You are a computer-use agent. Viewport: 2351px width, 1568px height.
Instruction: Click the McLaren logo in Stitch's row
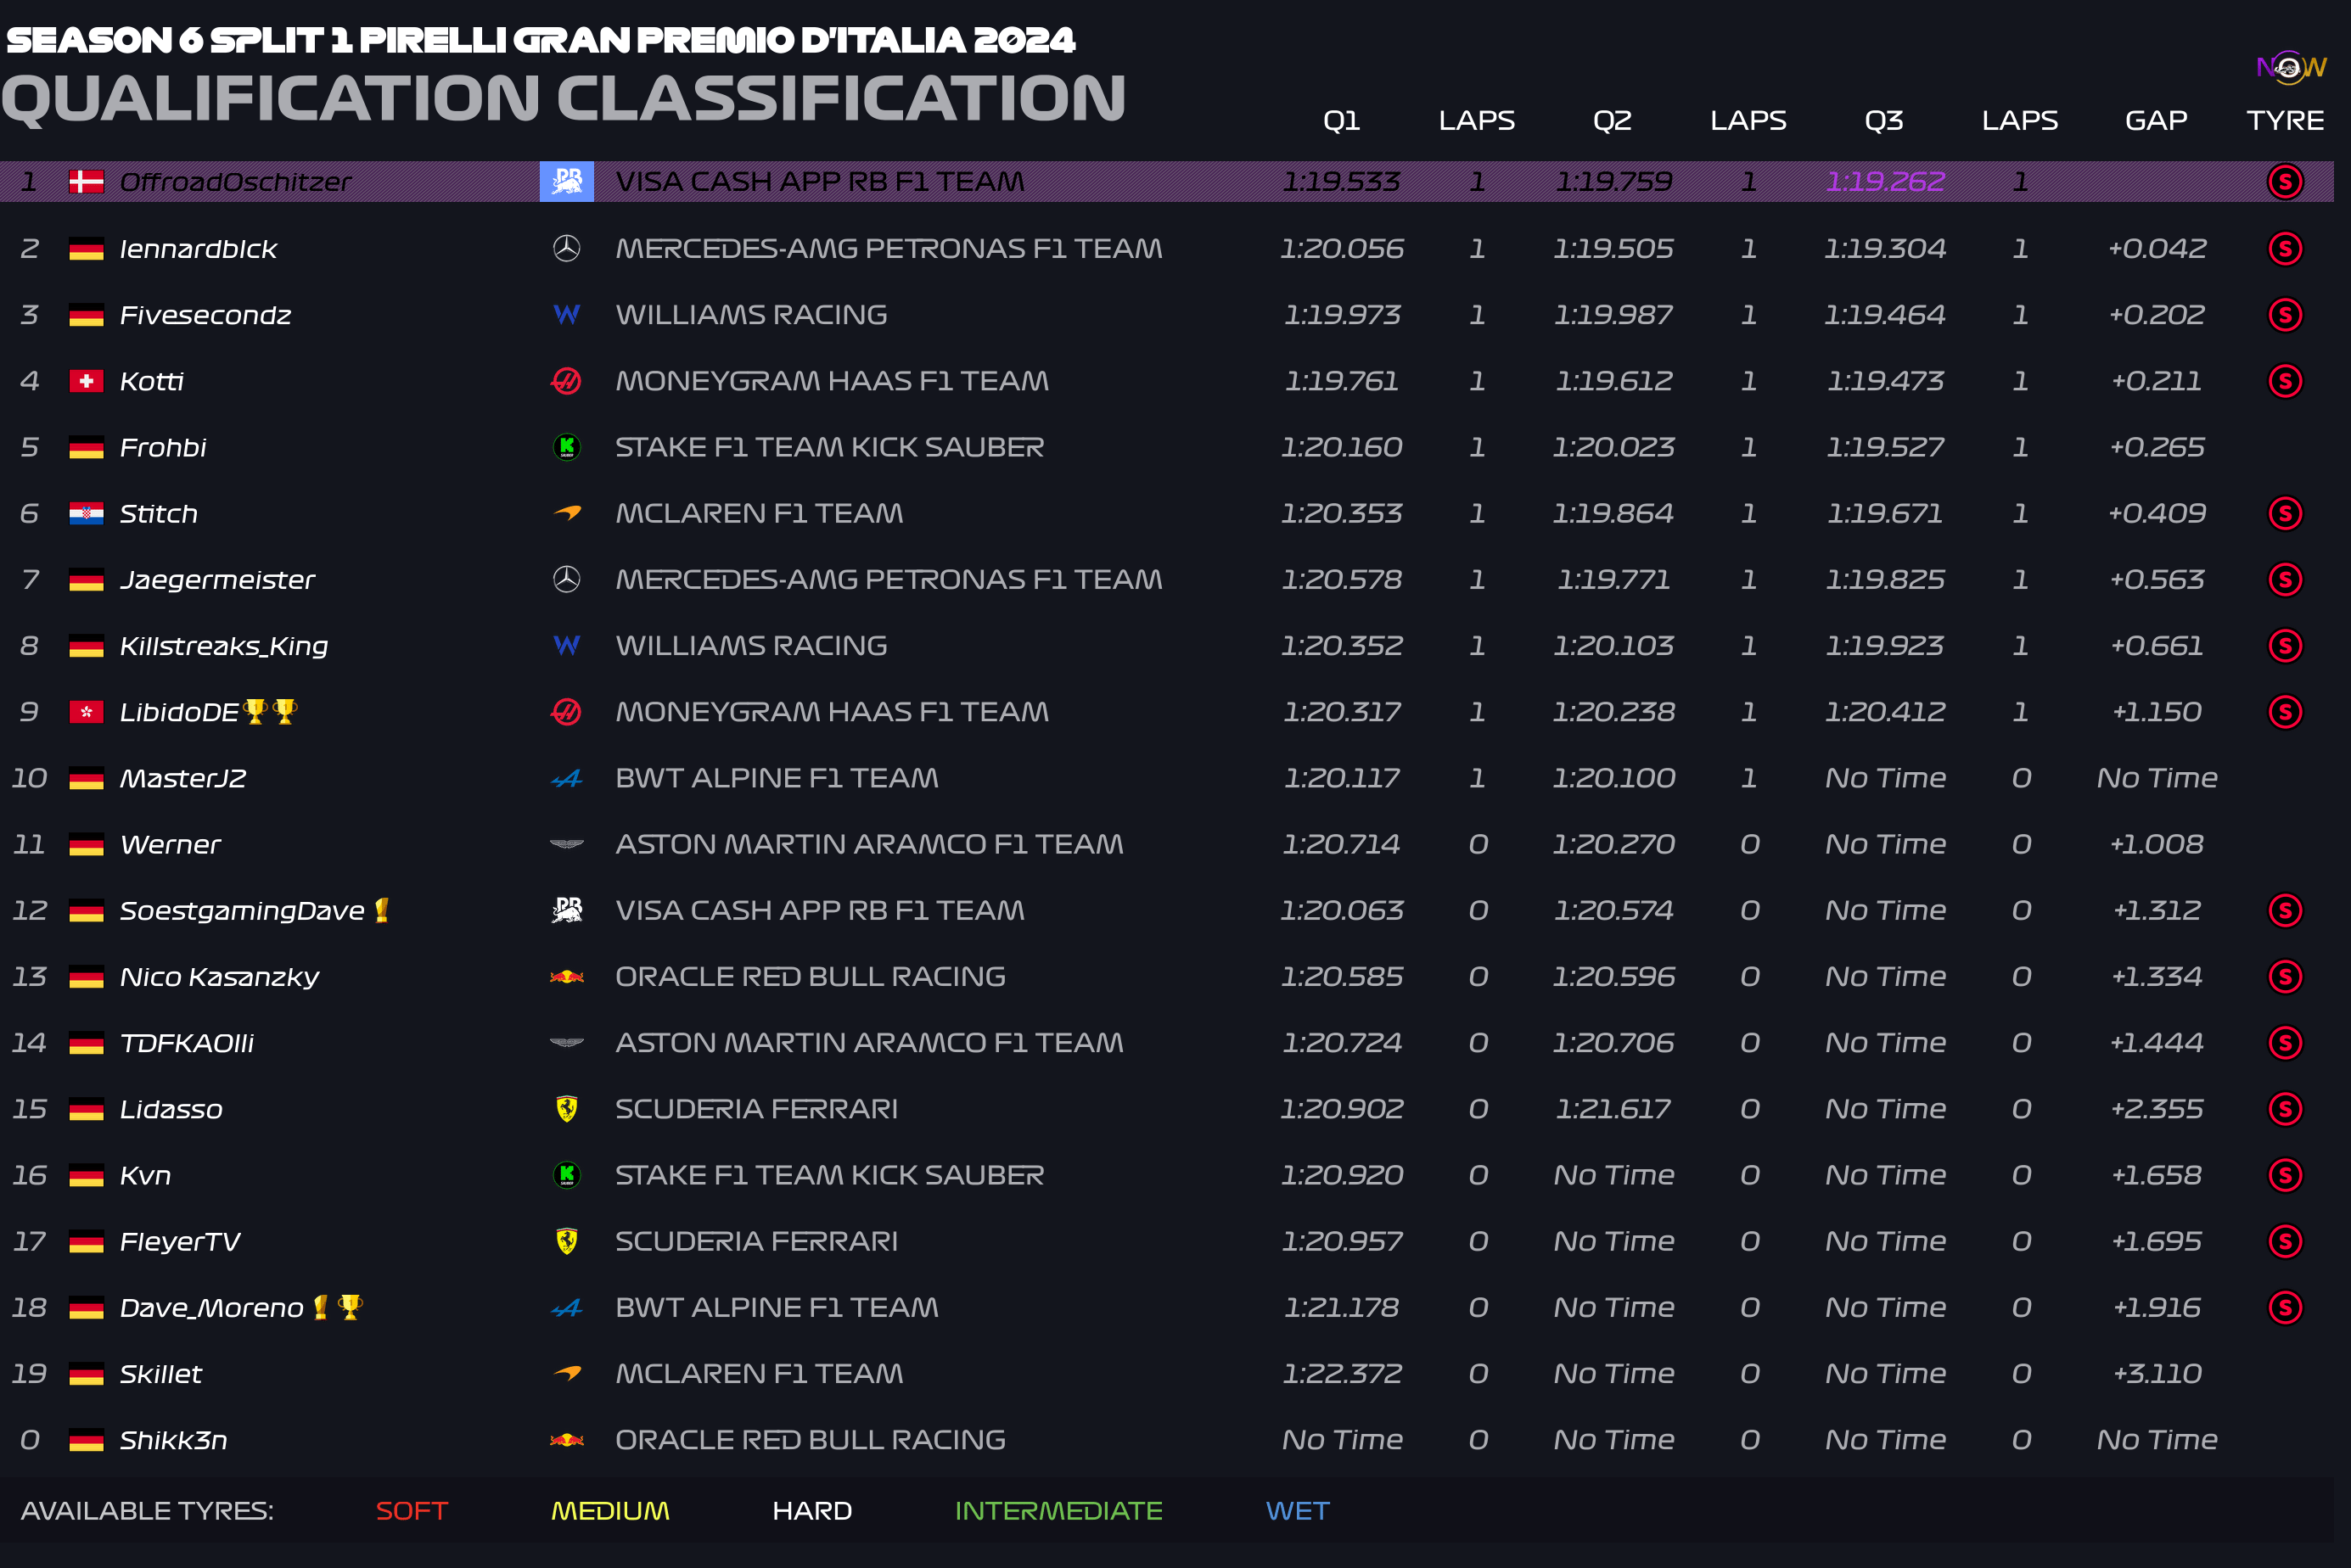point(566,513)
